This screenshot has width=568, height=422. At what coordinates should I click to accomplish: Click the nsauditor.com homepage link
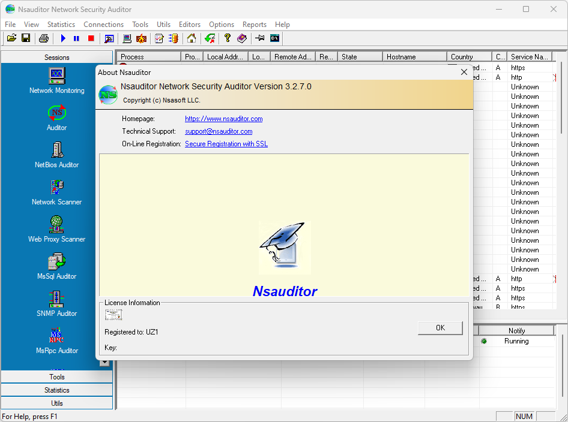click(x=224, y=119)
